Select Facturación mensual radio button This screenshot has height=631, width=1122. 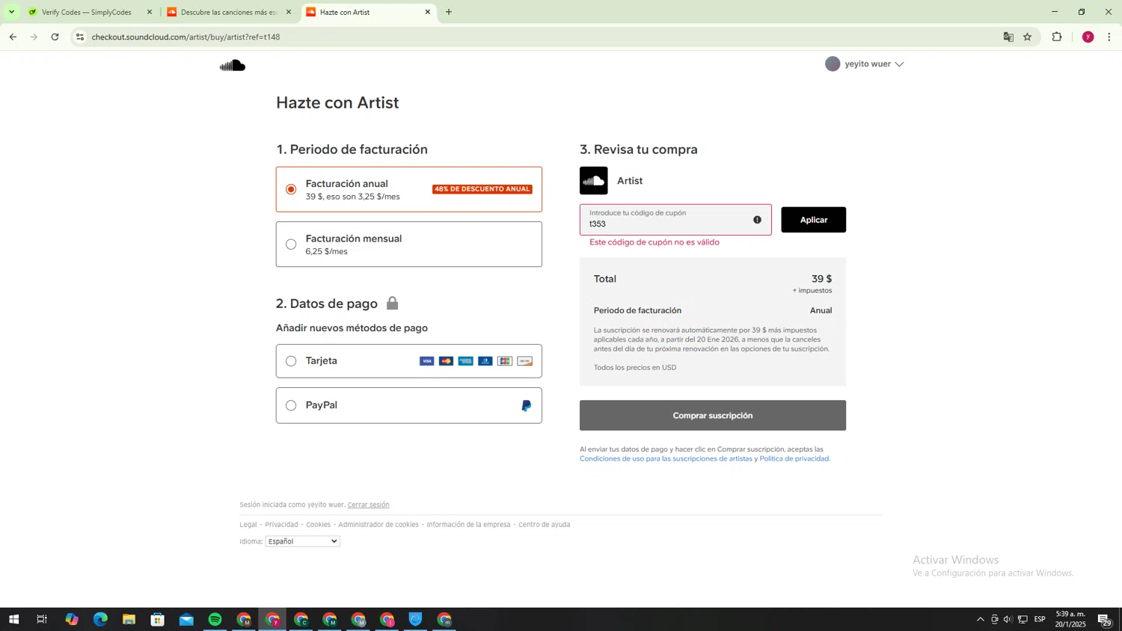pyautogui.click(x=291, y=244)
